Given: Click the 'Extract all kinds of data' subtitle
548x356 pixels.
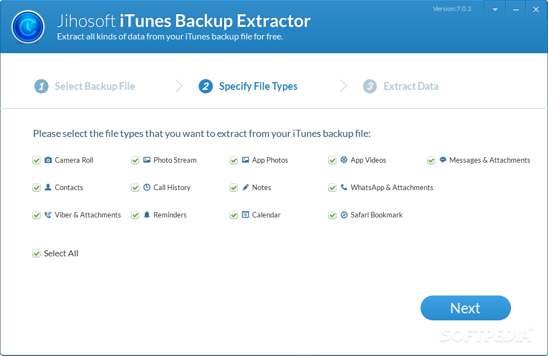Looking at the screenshot, I should point(170,37).
